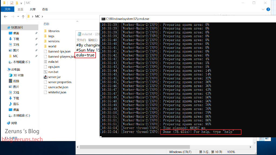Open the 文件 ribbon tab in Explorer
276x155 pixels.
(x=7, y=9)
